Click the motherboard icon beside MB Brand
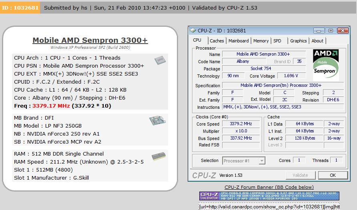 pos(157,120)
